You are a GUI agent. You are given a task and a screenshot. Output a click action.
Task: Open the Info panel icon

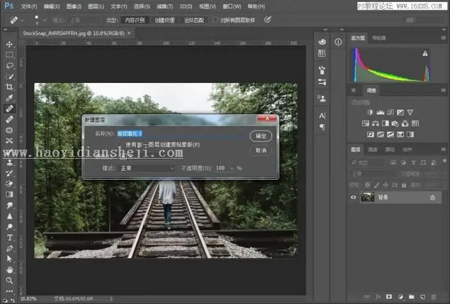pos(338,42)
